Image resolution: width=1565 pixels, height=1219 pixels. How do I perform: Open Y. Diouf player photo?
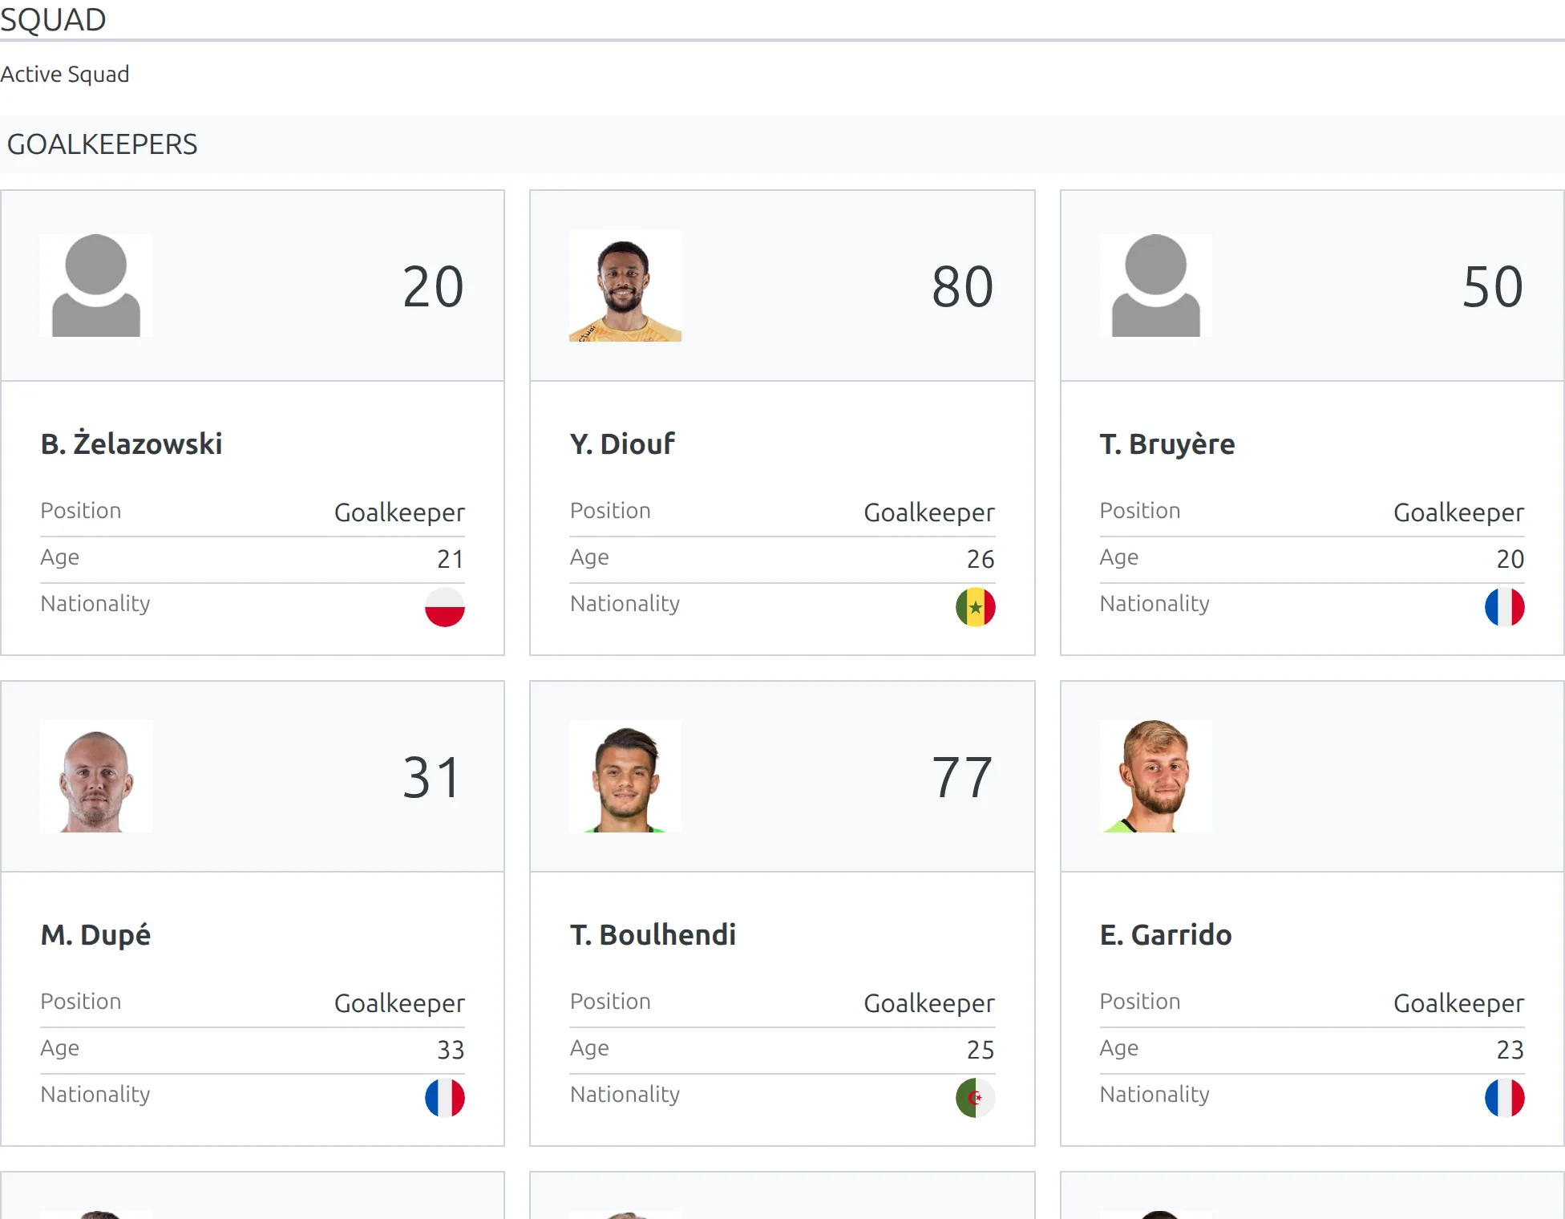pos(625,286)
